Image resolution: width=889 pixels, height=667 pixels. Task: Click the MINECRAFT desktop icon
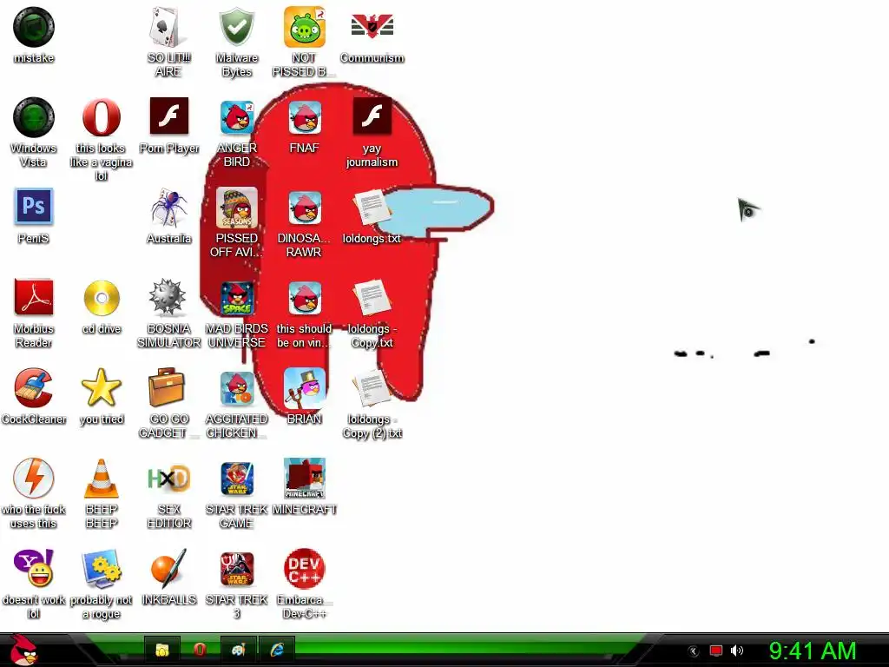tap(305, 479)
